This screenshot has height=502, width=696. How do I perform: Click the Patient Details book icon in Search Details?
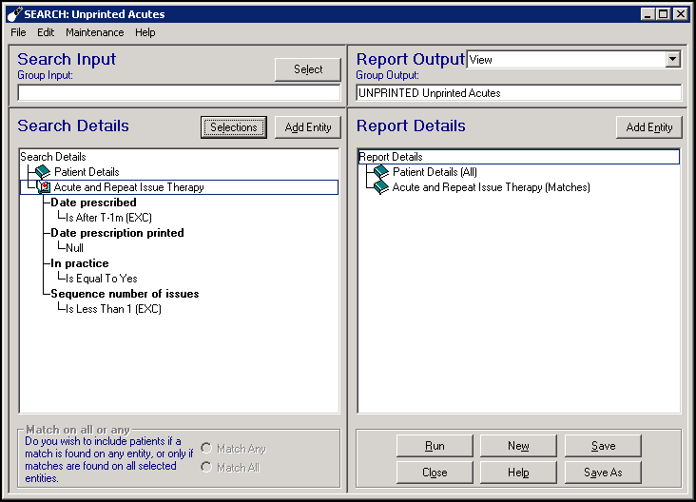pyautogui.click(x=42, y=172)
